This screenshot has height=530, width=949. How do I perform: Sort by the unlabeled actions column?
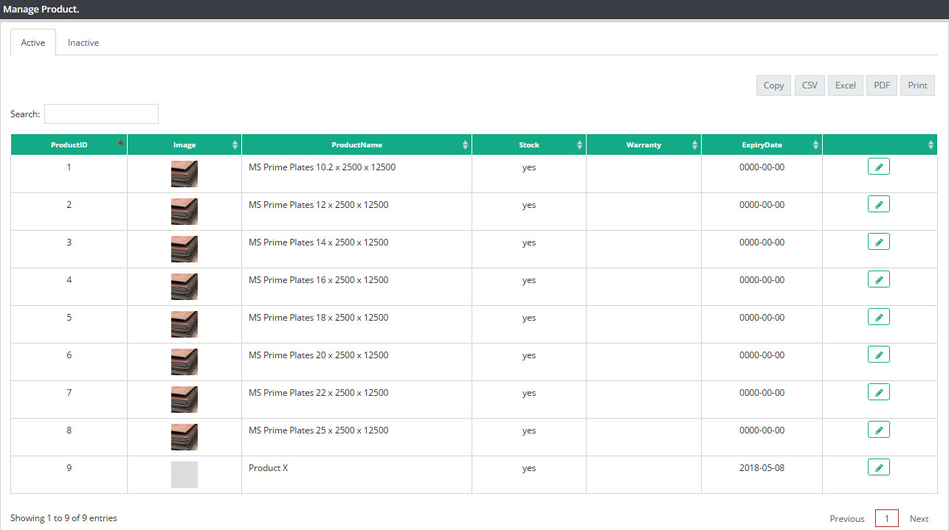[x=880, y=144]
